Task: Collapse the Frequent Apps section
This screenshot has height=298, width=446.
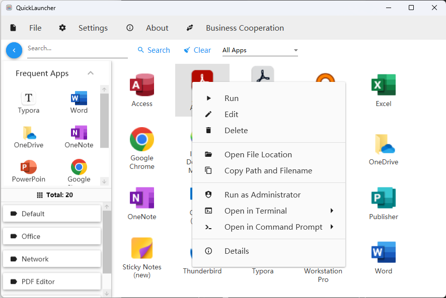Action: coord(91,73)
